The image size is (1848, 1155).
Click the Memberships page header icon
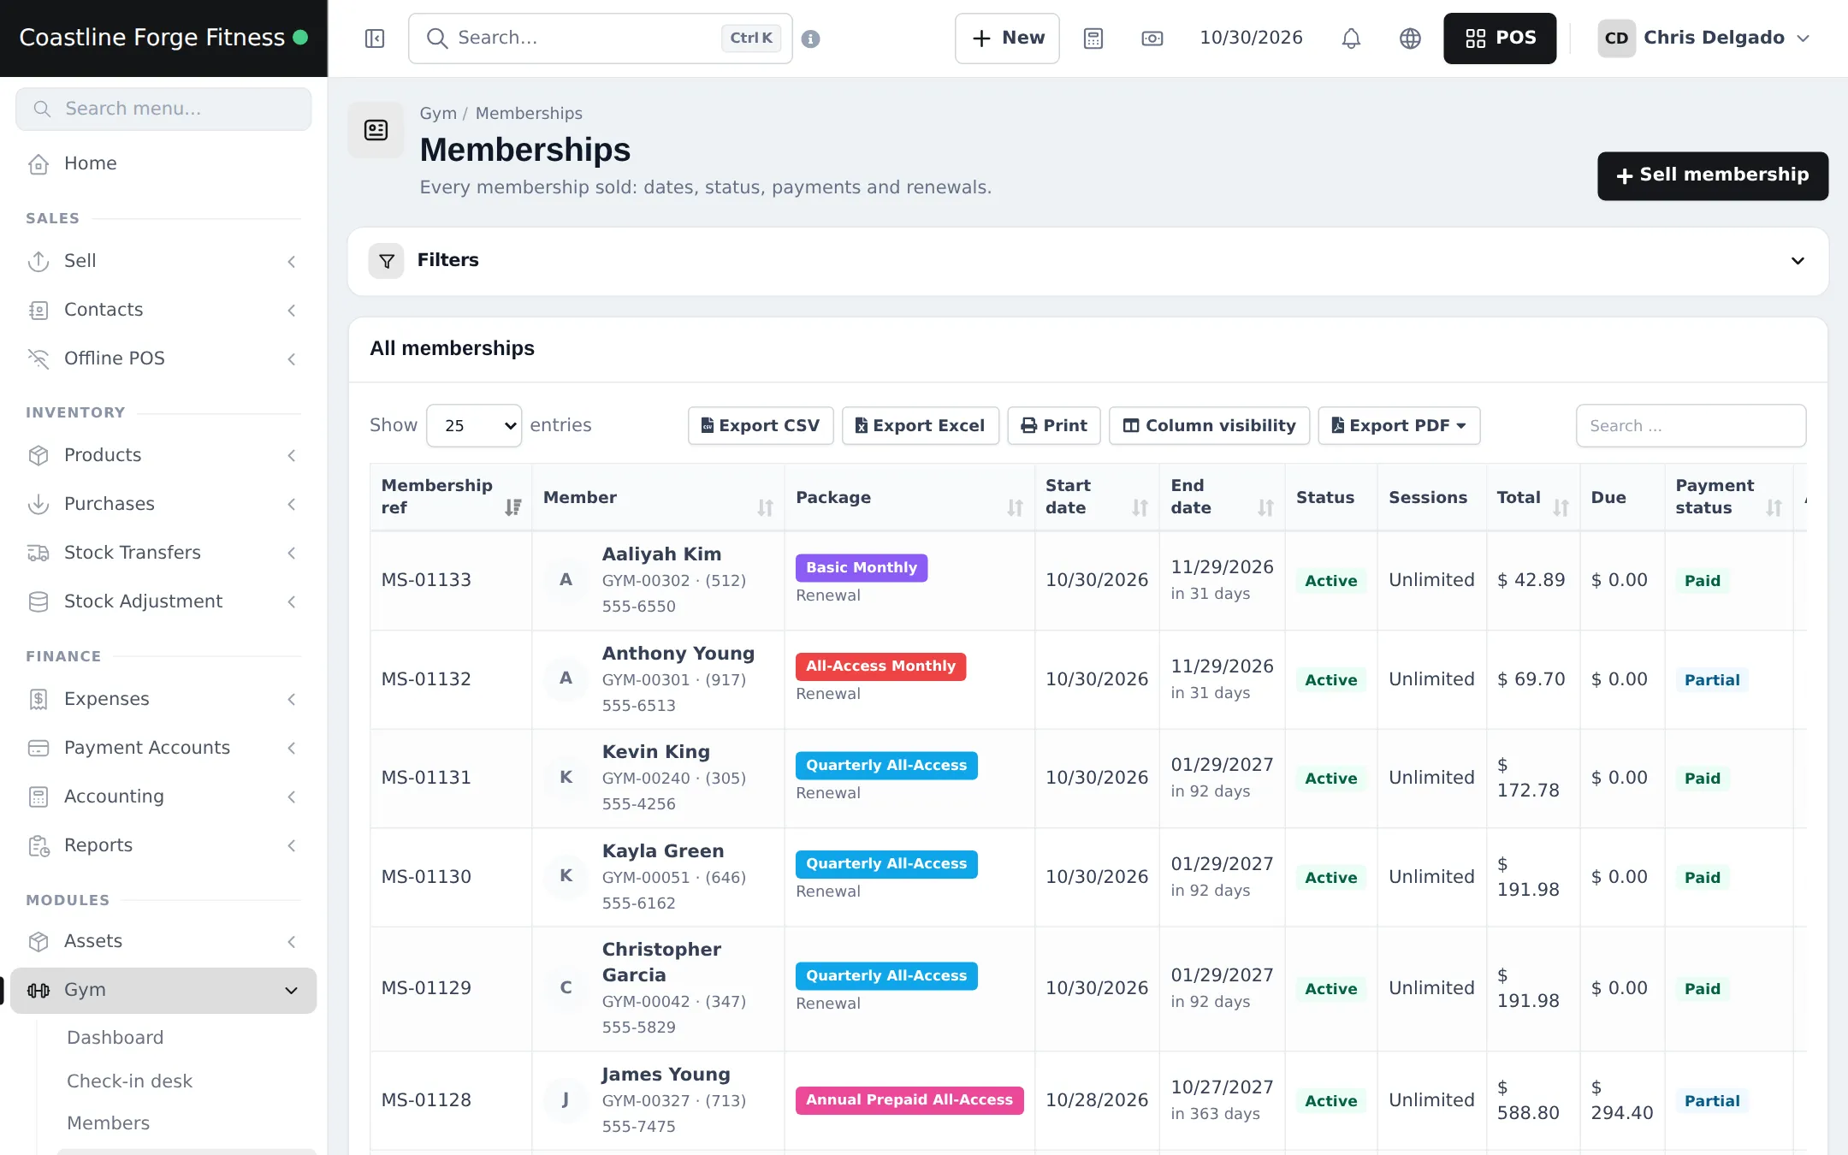tap(376, 130)
